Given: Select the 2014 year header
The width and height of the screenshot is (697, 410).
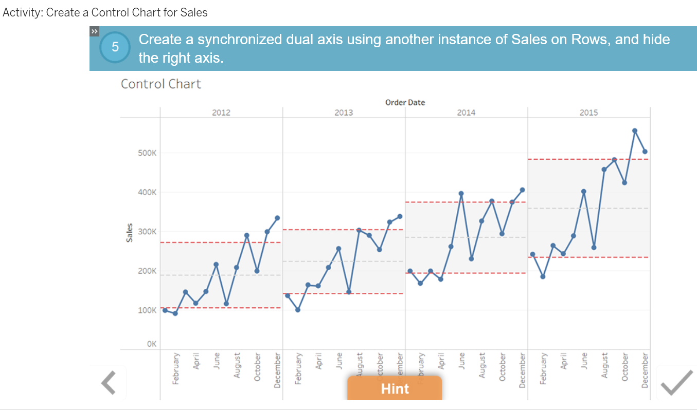Looking at the screenshot, I should [466, 113].
